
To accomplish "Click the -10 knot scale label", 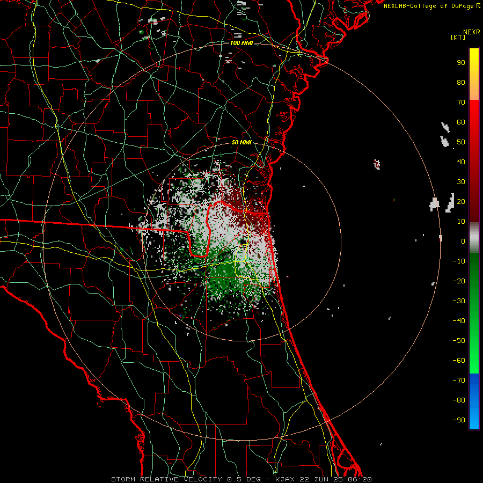I will (x=459, y=261).
